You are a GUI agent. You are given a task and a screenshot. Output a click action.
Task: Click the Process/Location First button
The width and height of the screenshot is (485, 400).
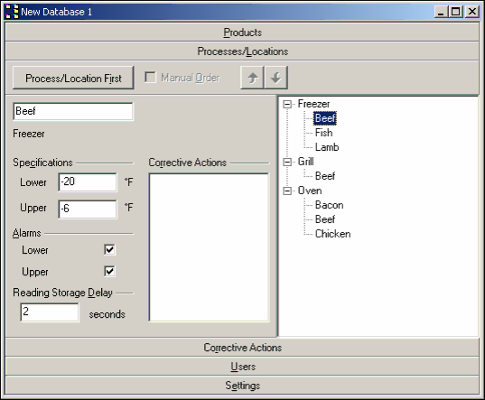(73, 78)
